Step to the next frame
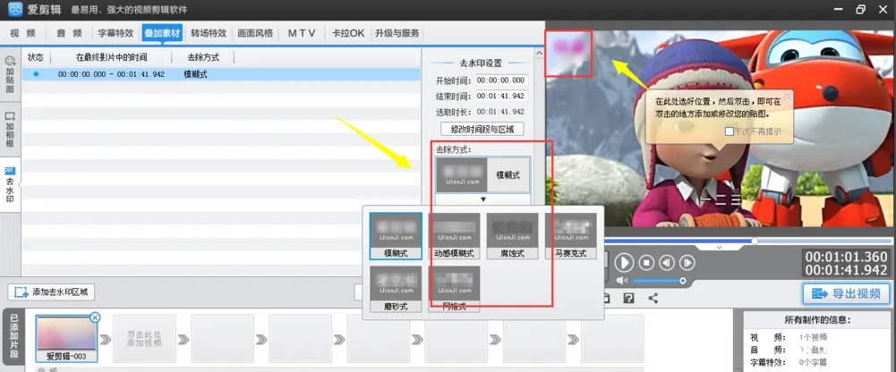Screen dimensions: 896x372 687,262
